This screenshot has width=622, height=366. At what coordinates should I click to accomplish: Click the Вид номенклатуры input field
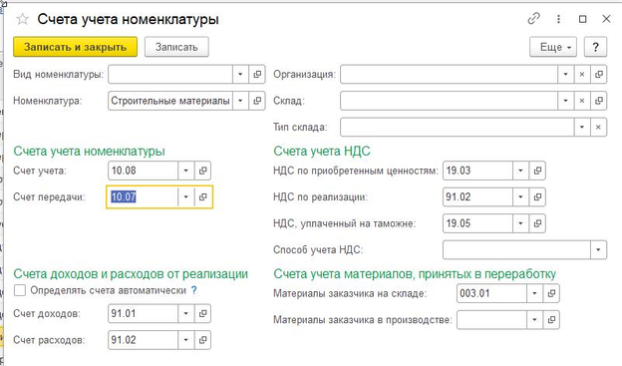click(170, 74)
